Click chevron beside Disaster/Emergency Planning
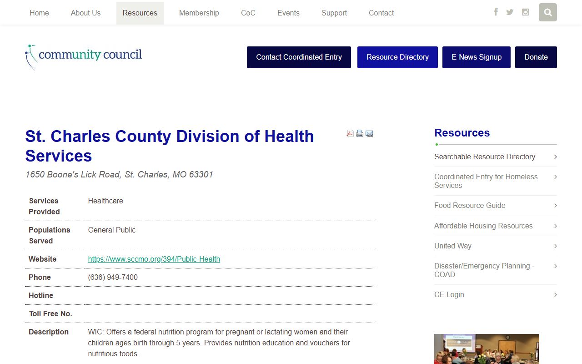This screenshot has height=364, width=582. click(x=555, y=266)
